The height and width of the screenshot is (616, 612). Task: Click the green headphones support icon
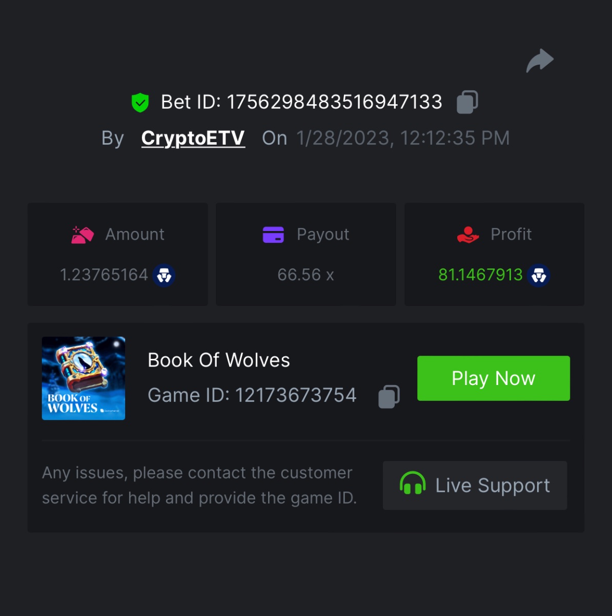(413, 484)
